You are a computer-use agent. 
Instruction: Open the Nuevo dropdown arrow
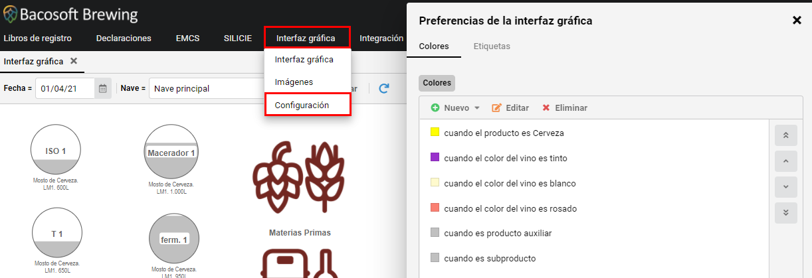click(x=477, y=108)
